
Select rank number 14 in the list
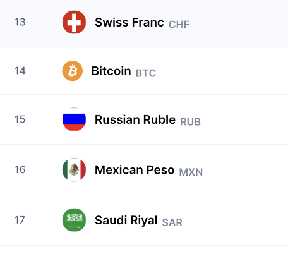coord(20,71)
